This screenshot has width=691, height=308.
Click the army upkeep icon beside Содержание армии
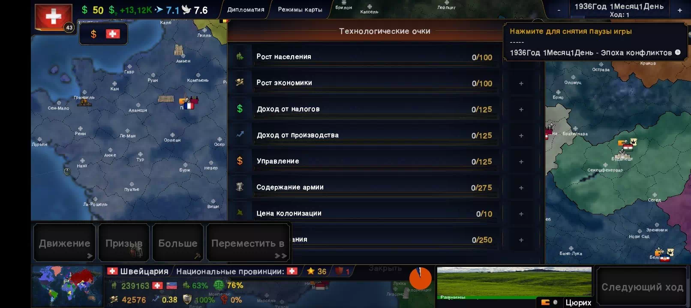click(x=240, y=187)
